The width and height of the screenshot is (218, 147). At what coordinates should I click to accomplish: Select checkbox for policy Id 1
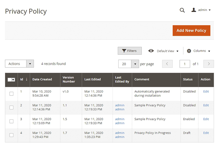tap(11, 94)
